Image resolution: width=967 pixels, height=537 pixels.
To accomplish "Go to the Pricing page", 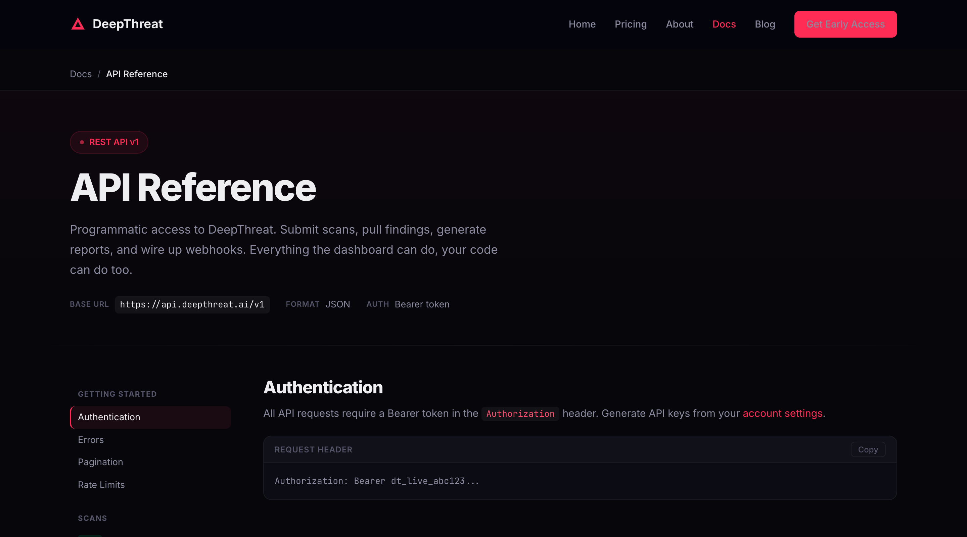I will 630,24.
